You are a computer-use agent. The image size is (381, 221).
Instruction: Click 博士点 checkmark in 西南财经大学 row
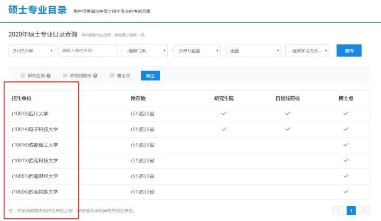tap(346, 176)
